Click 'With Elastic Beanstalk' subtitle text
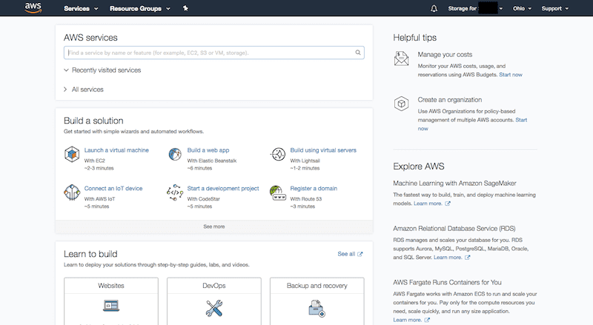 tap(212, 161)
